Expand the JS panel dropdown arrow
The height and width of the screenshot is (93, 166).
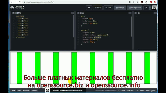click(155, 13)
